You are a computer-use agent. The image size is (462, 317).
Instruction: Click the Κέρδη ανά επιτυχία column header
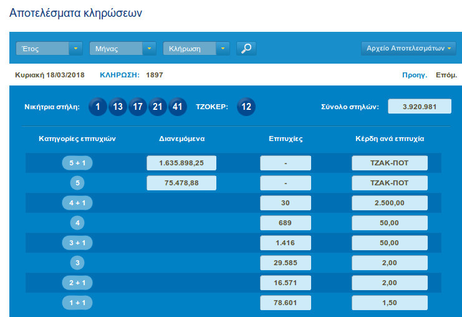(389, 139)
